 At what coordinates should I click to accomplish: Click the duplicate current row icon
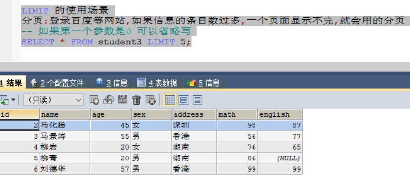[108, 100]
